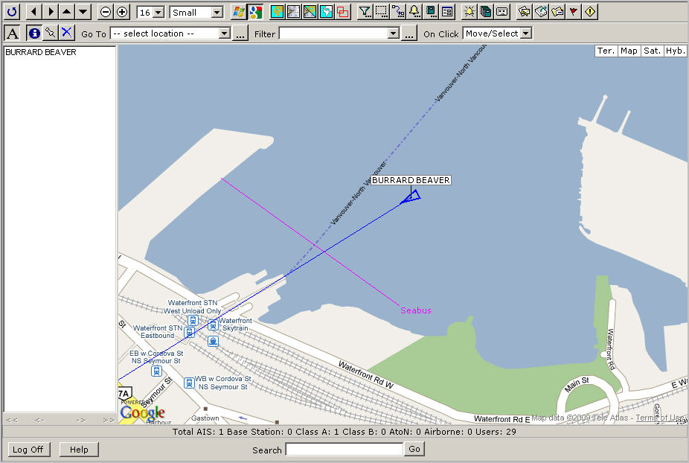This screenshot has height=463, width=689.
Task: Go to previous list page with <- button
Action: point(40,420)
